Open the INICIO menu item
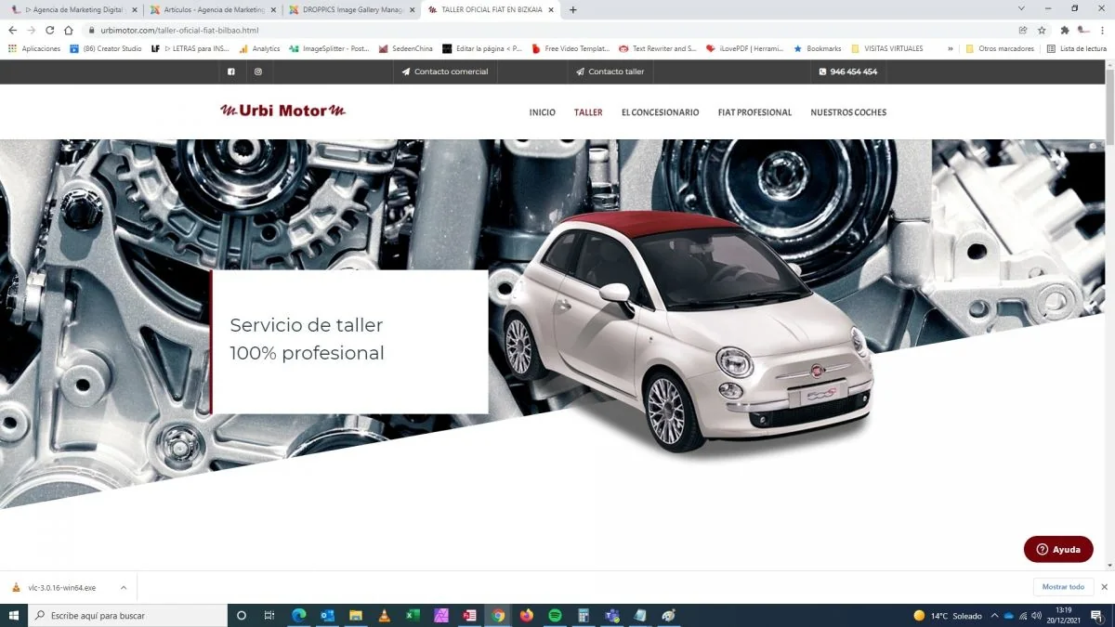The width and height of the screenshot is (1115, 627). tap(543, 112)
